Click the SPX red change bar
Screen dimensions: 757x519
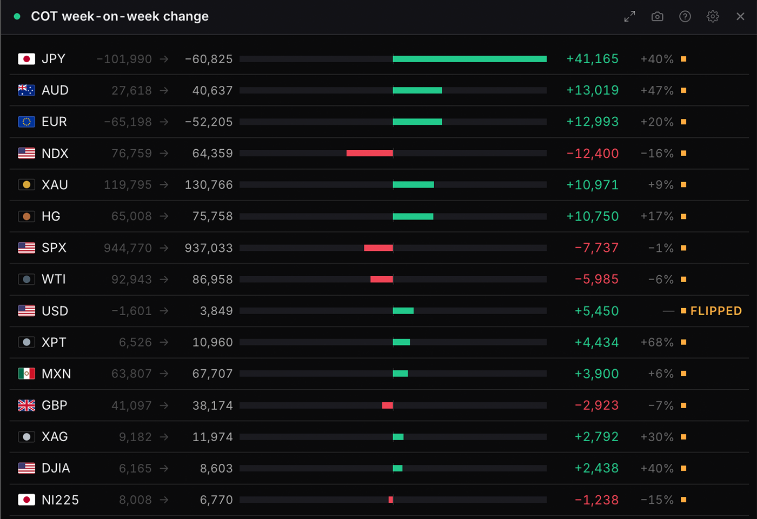point(378,248)
